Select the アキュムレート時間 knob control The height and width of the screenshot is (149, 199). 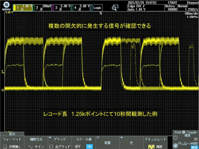point(175,145)
